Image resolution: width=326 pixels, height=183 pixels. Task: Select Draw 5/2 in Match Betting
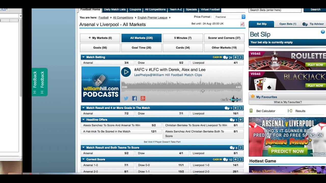tap(162, 63)
